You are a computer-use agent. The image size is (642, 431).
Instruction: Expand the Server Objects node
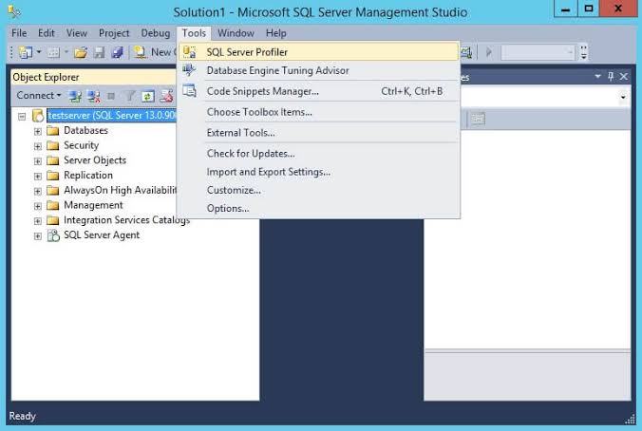pos(38,161)
